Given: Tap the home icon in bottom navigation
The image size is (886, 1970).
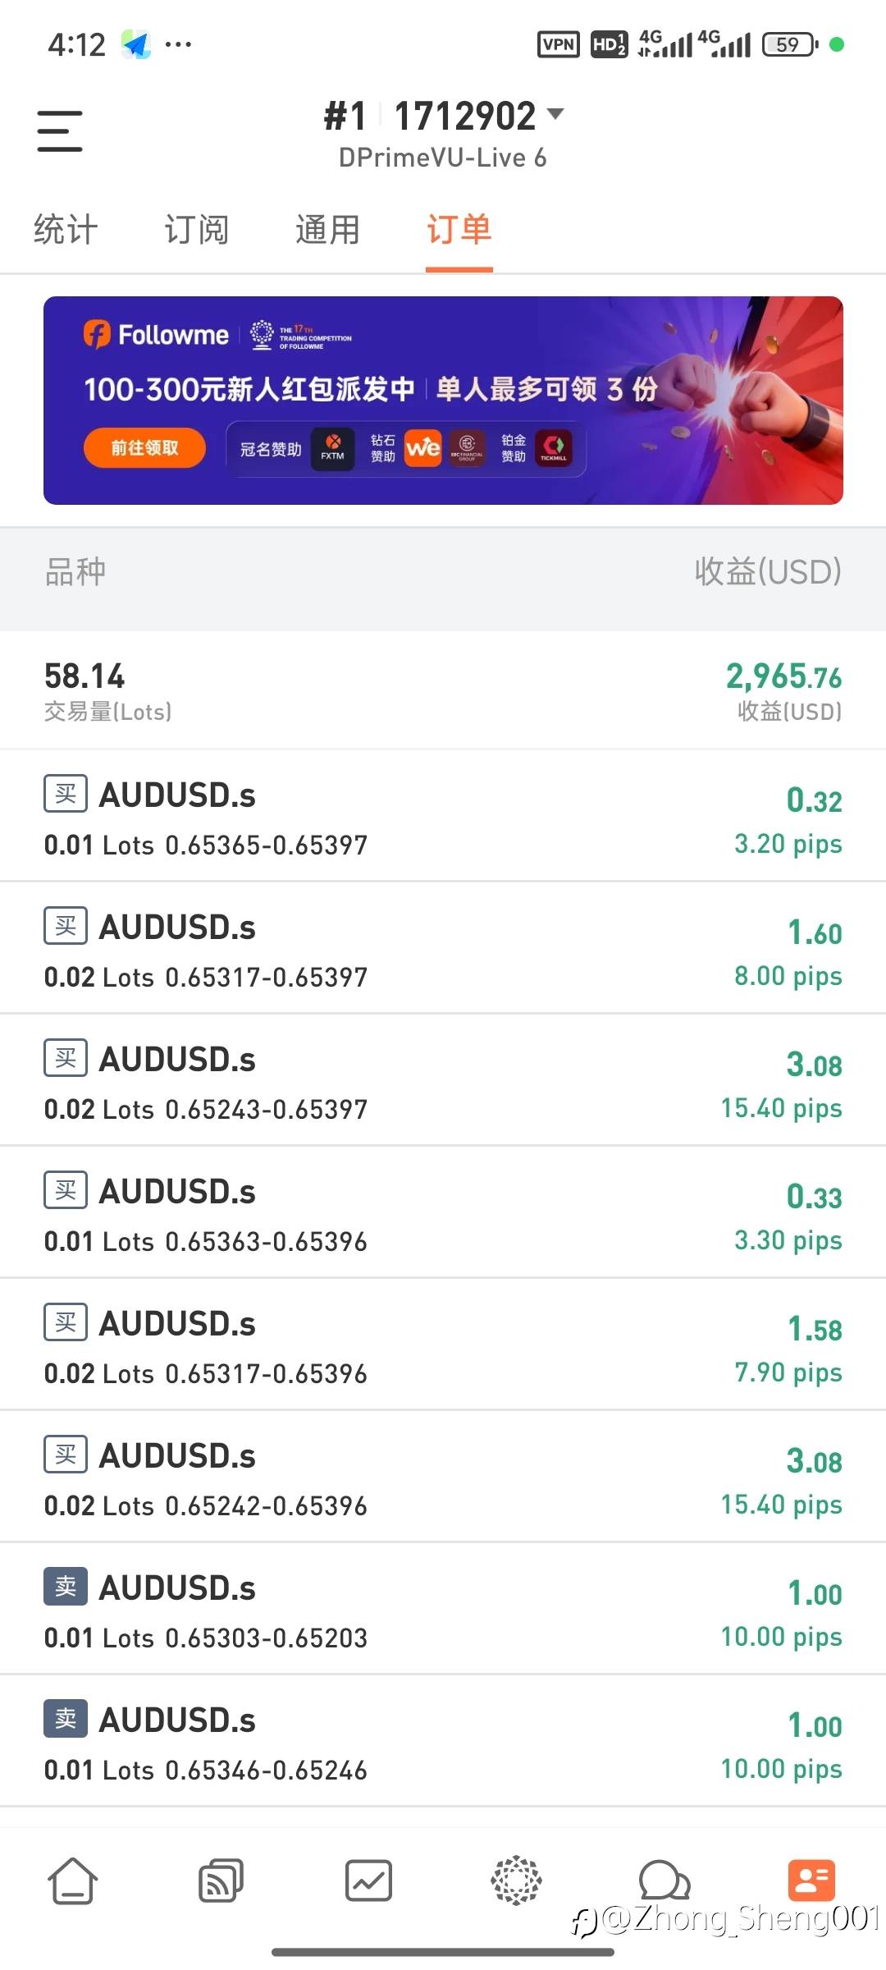Looking at the screenshot, I should 73,1880.
